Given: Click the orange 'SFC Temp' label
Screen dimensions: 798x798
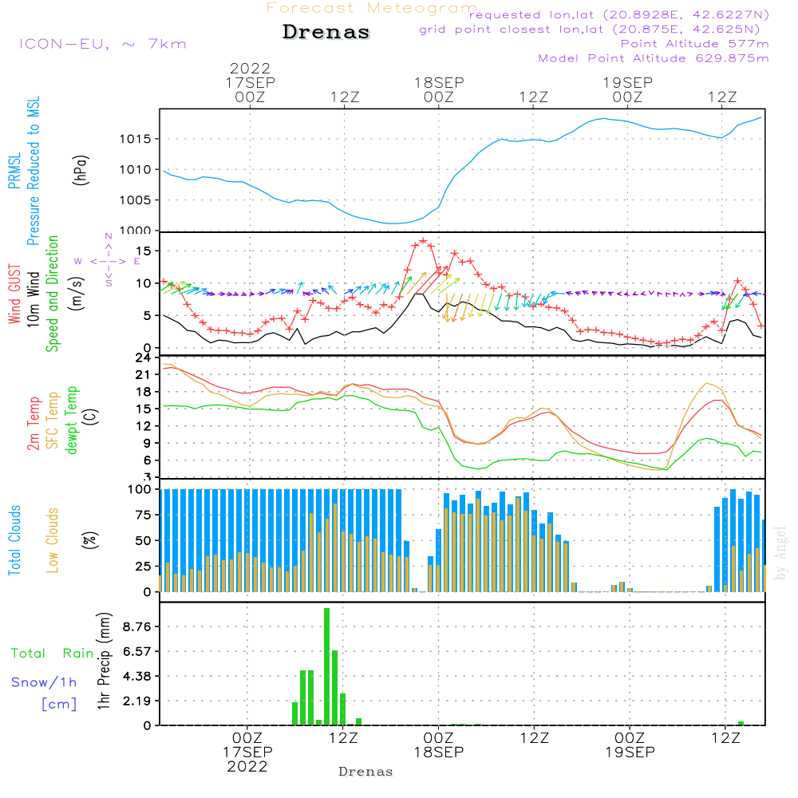Looking at the screenshot, I should pyautogui.click(x=53, y=421).
